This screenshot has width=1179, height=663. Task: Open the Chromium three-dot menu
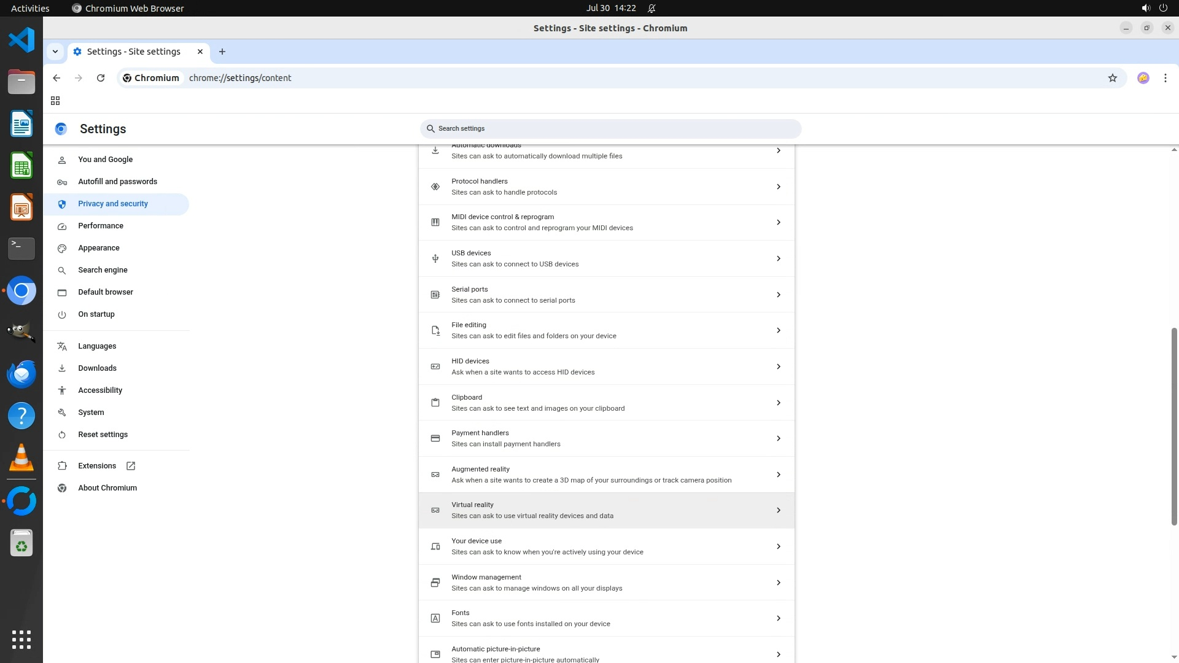pyautogui.click(x=1165, y=78)
